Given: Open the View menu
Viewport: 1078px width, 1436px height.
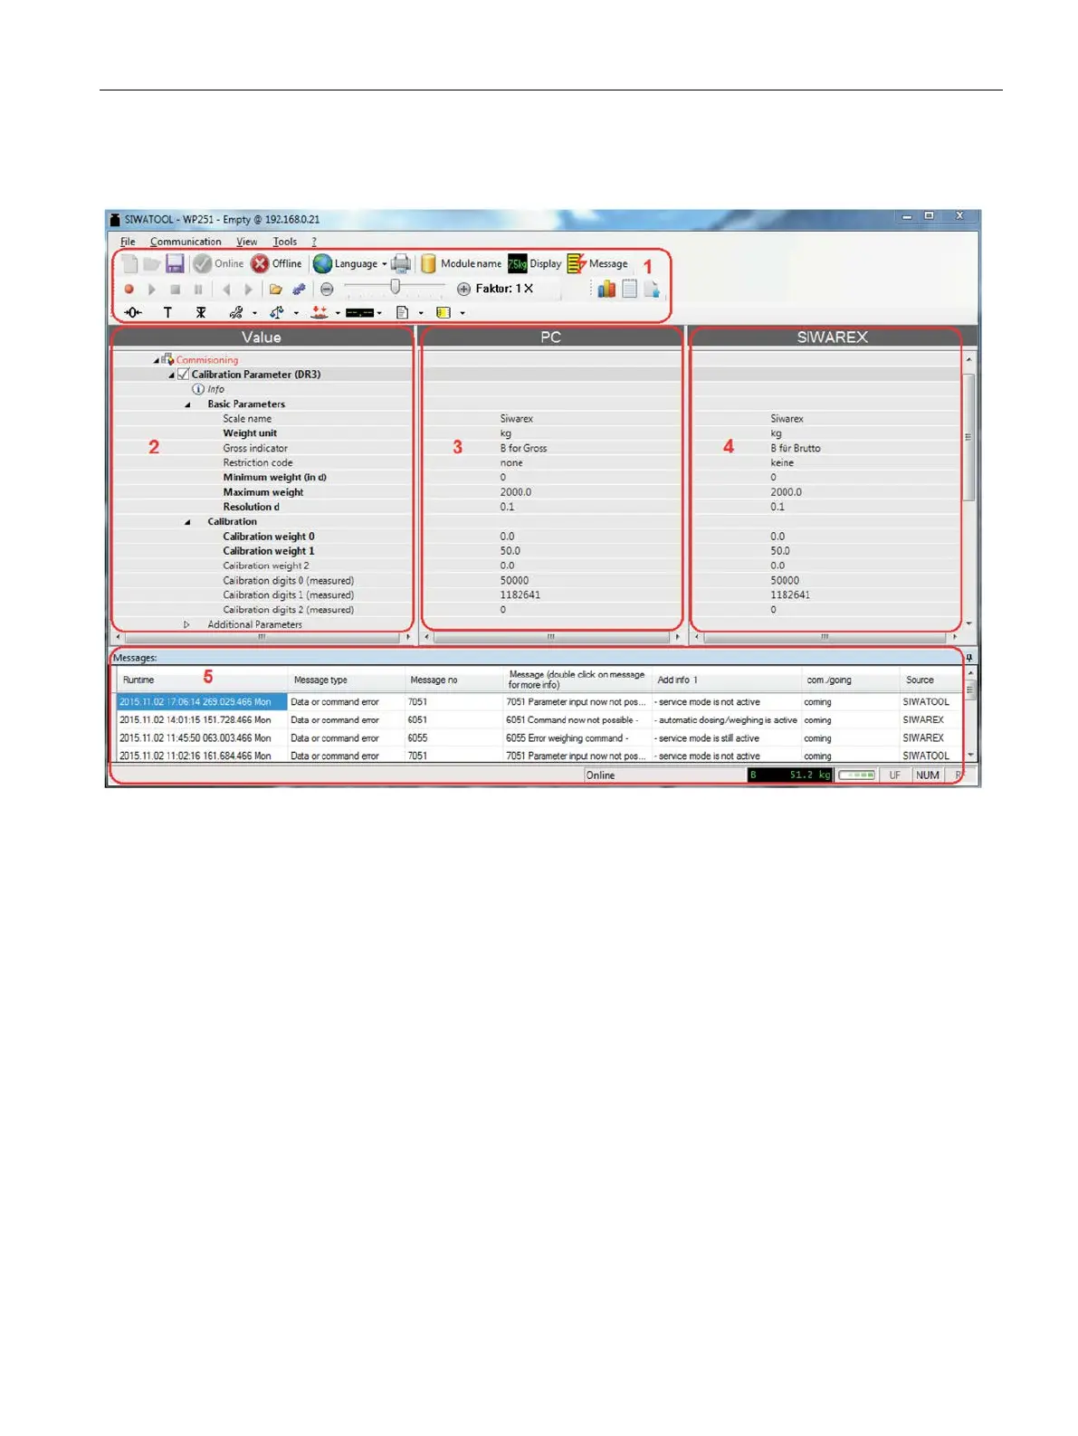Looking at the screenshot, I should (x=247, y=242).
